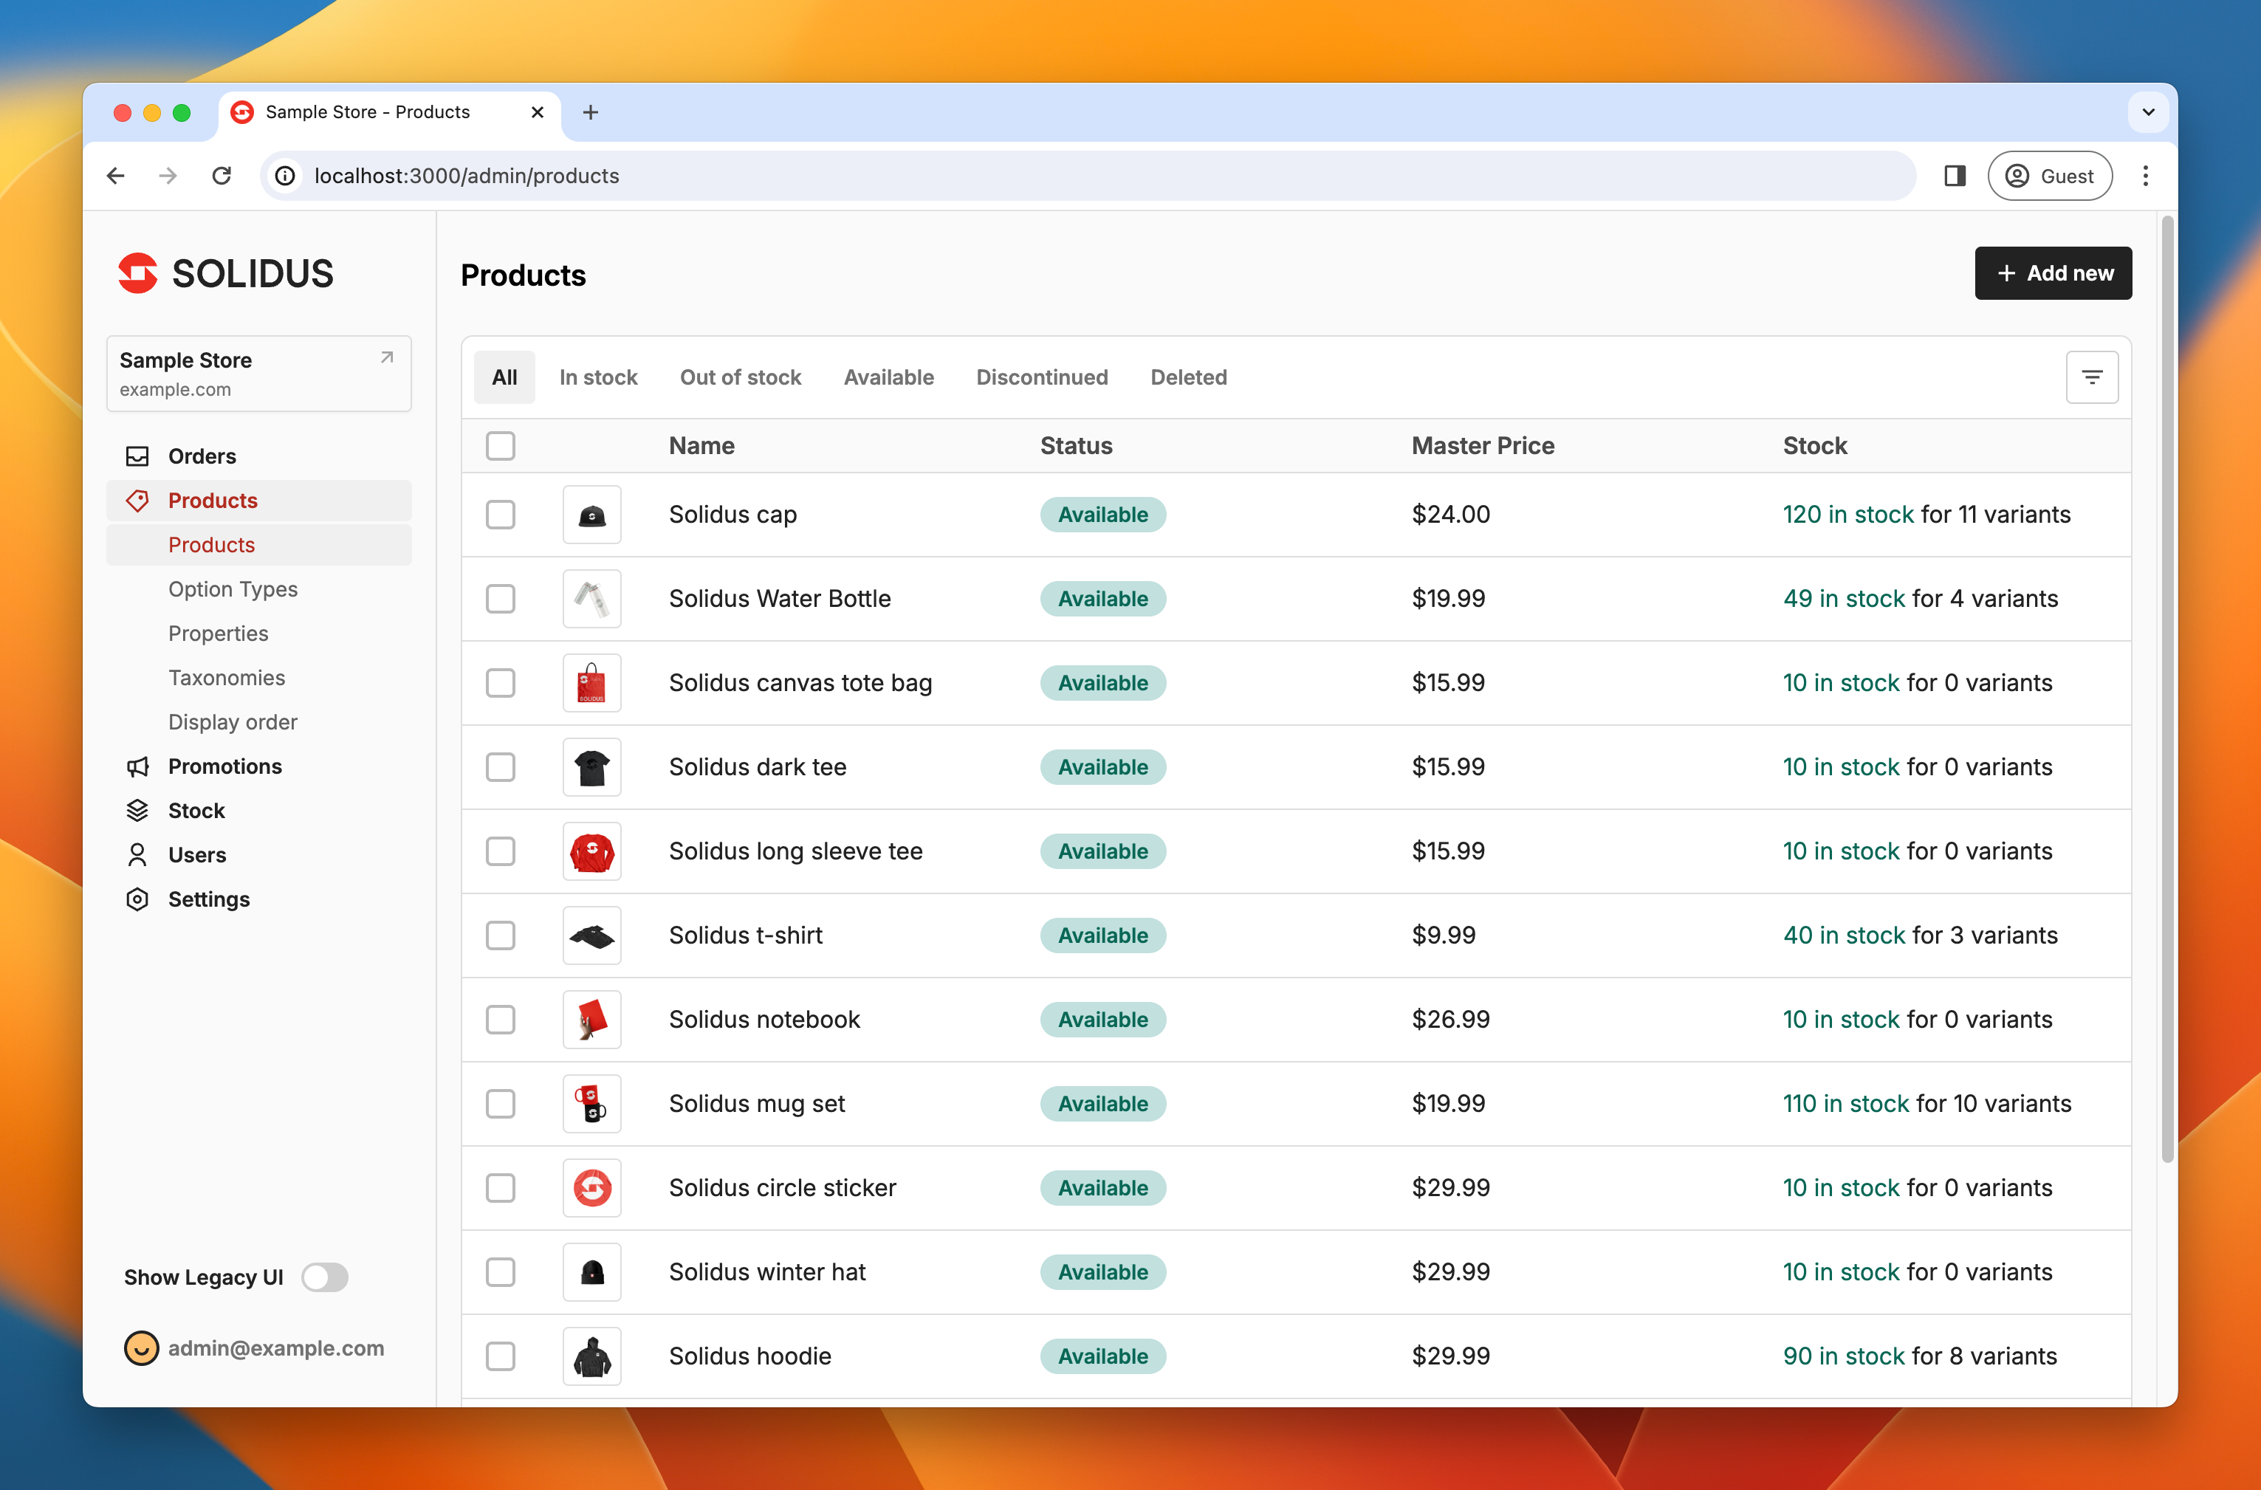Check the Solidus dark tee checkbox

[x=501, y=767]
